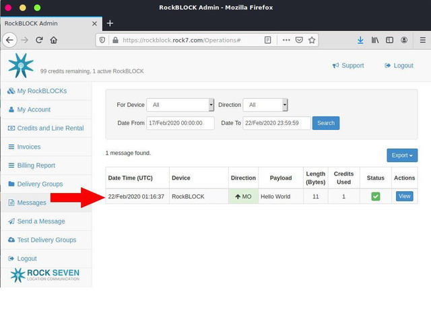This screenshot has height=323, width=431.
Task: Show site info via padlock icon
Action: [115, 40]
